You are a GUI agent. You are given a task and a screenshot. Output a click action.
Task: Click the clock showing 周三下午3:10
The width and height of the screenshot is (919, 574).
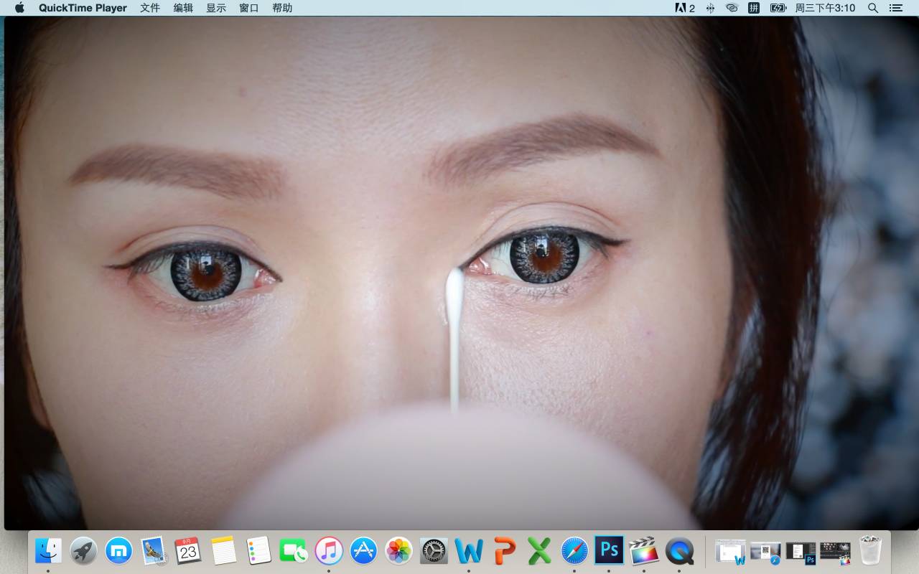[825, 8]
